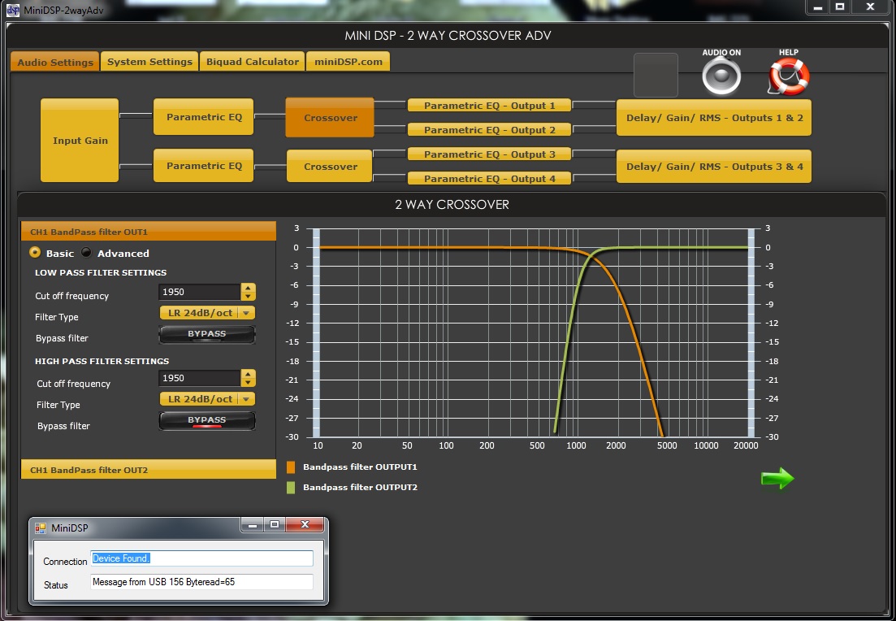This screenshot has height=621, width=896.
Task: Minimize the MiniDSP-2wayAdv main window
Action: click(x=818, y=7)
